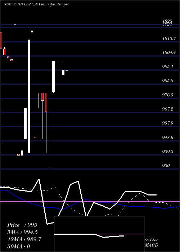
Task: Click the 1025 top price label
Action: coord(167,21)
